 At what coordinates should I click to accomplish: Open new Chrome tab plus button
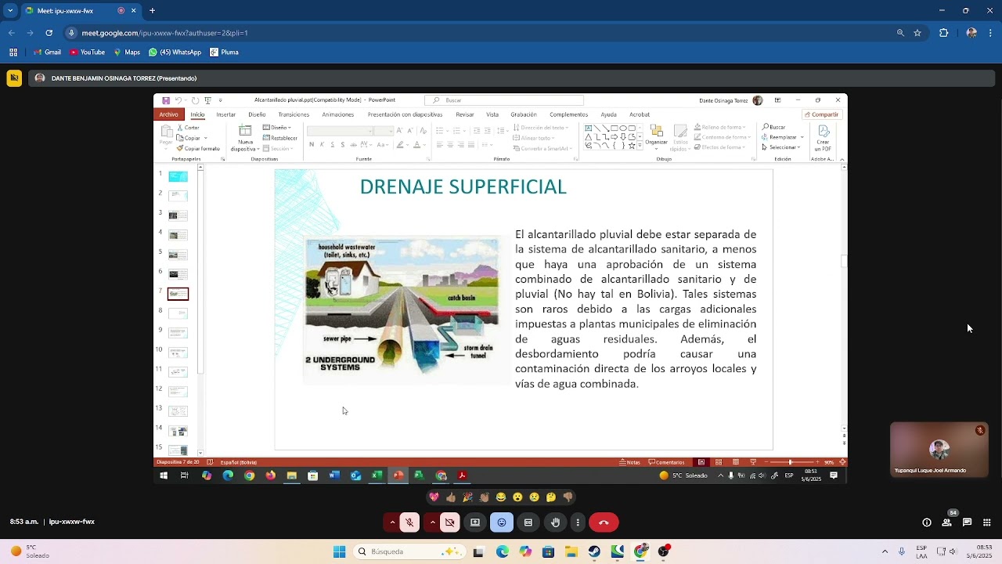(152, 11)
